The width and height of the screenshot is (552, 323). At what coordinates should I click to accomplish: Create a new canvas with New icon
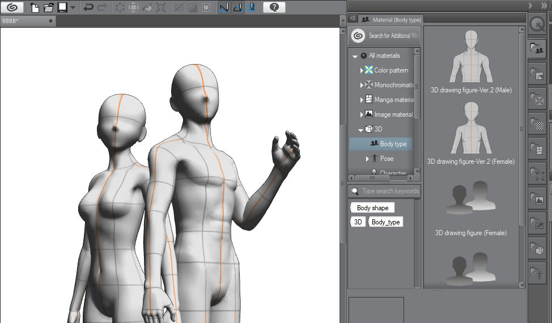coord(36,7)
